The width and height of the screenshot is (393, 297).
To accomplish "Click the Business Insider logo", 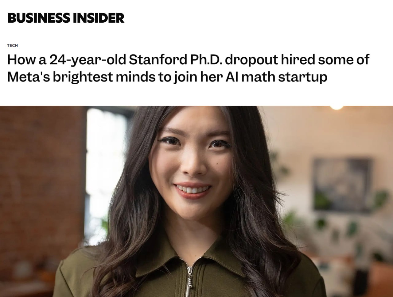I will 66,18.
